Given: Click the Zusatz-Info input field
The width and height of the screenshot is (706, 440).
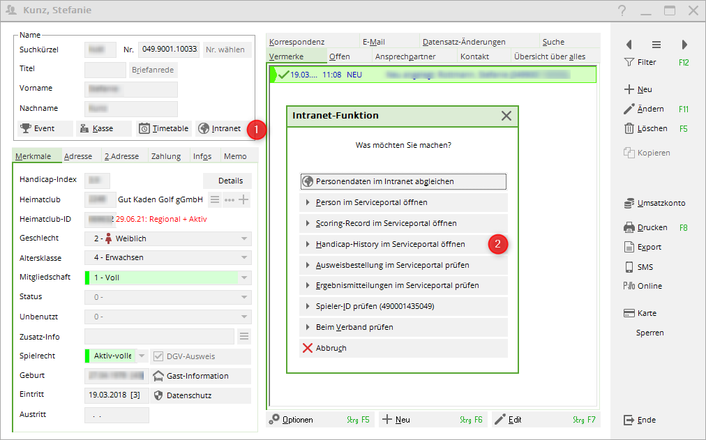Looking at the screenshot, I should 159,337.
